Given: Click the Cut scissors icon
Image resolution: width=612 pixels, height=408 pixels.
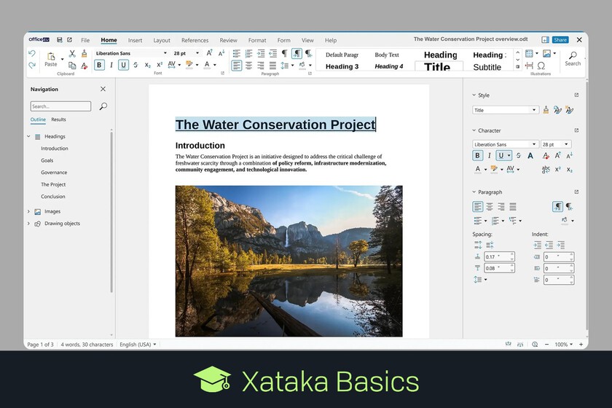Looking at the screenshot, I should click(x=72, y=53).
